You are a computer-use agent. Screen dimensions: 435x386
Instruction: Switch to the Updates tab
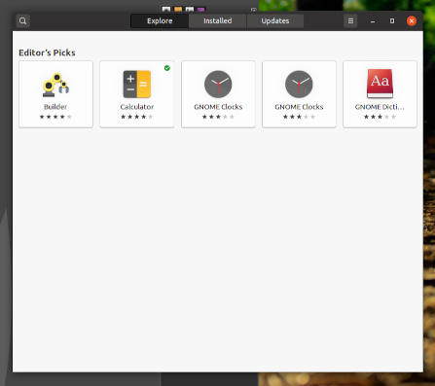[x=275, y=21]
